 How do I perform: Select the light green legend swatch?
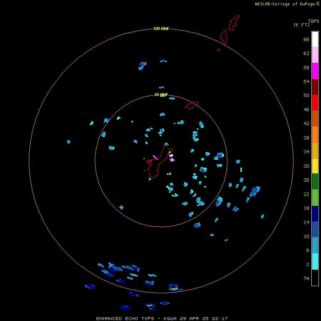(315, 198)
